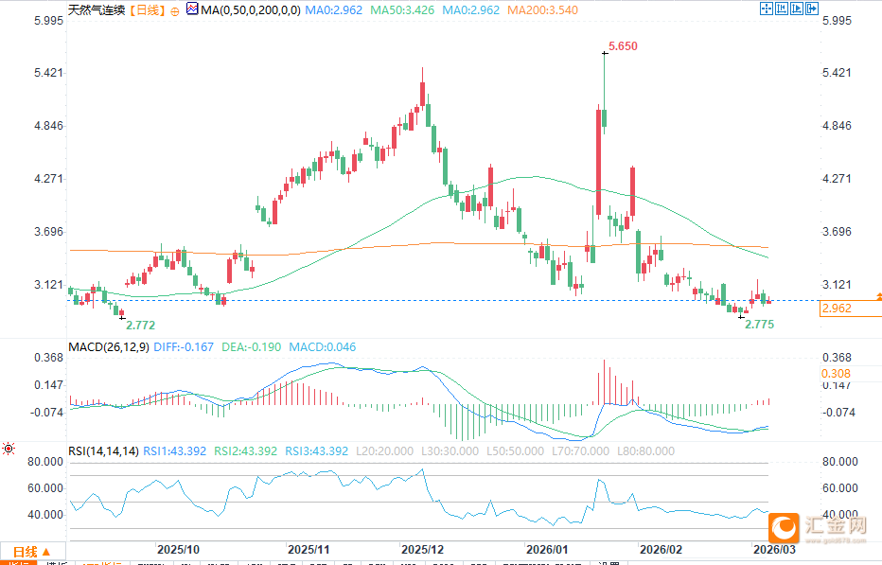Image resolution: width=882 pixels, height=565 pixels.
Task: Click the DEA:-0.190 value
Action: coord(251,346)
